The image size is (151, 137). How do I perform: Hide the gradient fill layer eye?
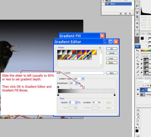[138, 89]
